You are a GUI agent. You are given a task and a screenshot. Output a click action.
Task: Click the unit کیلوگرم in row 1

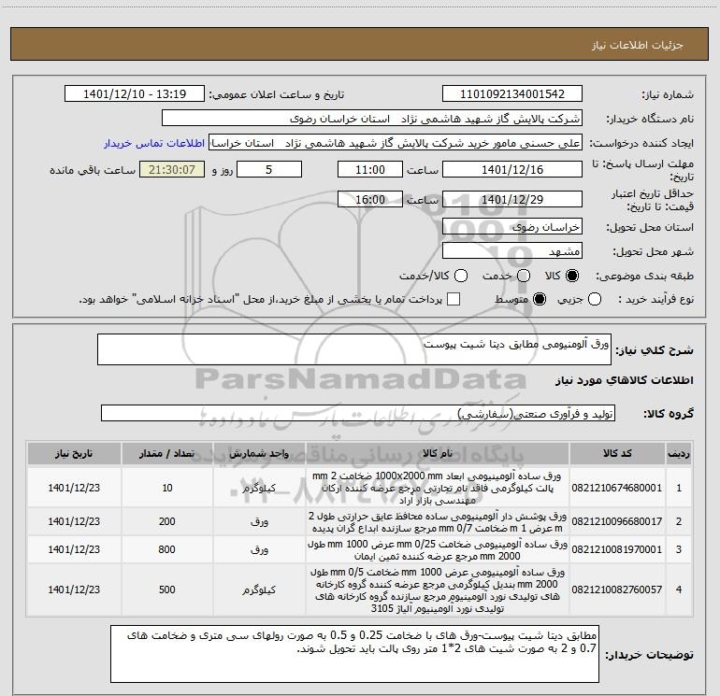point(259,488)
